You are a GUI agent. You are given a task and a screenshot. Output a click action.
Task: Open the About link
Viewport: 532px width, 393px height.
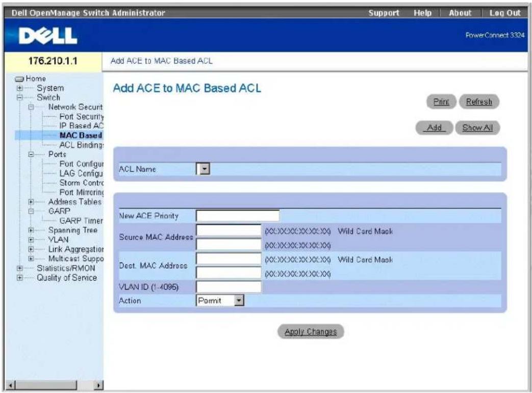(x=460, y=13)
